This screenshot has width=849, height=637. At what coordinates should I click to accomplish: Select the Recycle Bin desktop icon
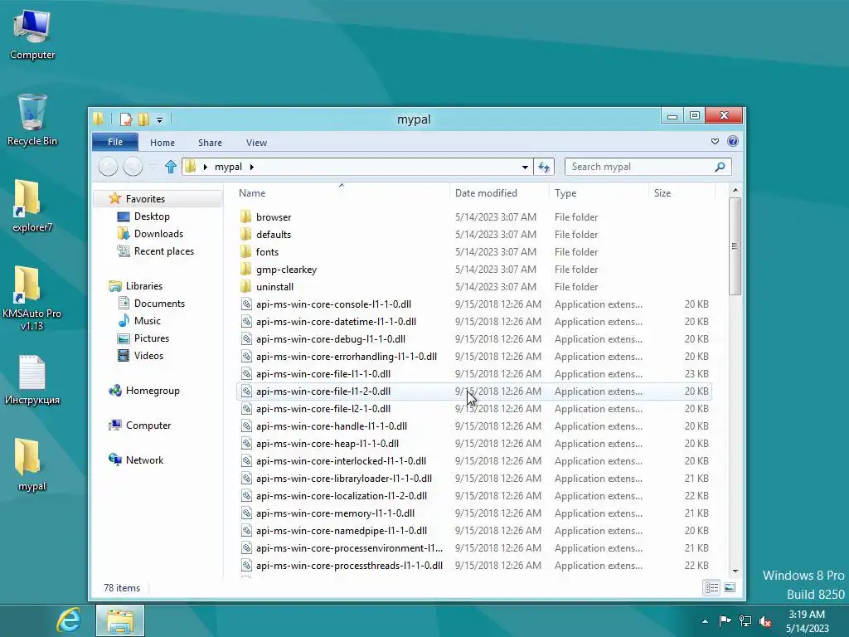(x=32, y=120)
